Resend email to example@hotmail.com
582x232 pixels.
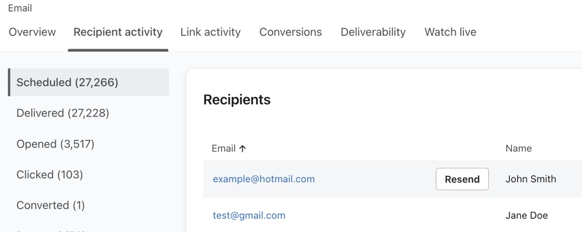[462, 179]
